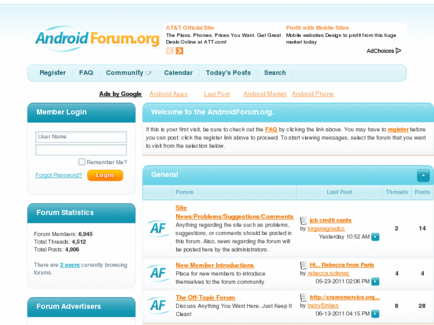Click the Forum Members count 6,945
This screenshot has height=325, width=434.
coord(85,234)
